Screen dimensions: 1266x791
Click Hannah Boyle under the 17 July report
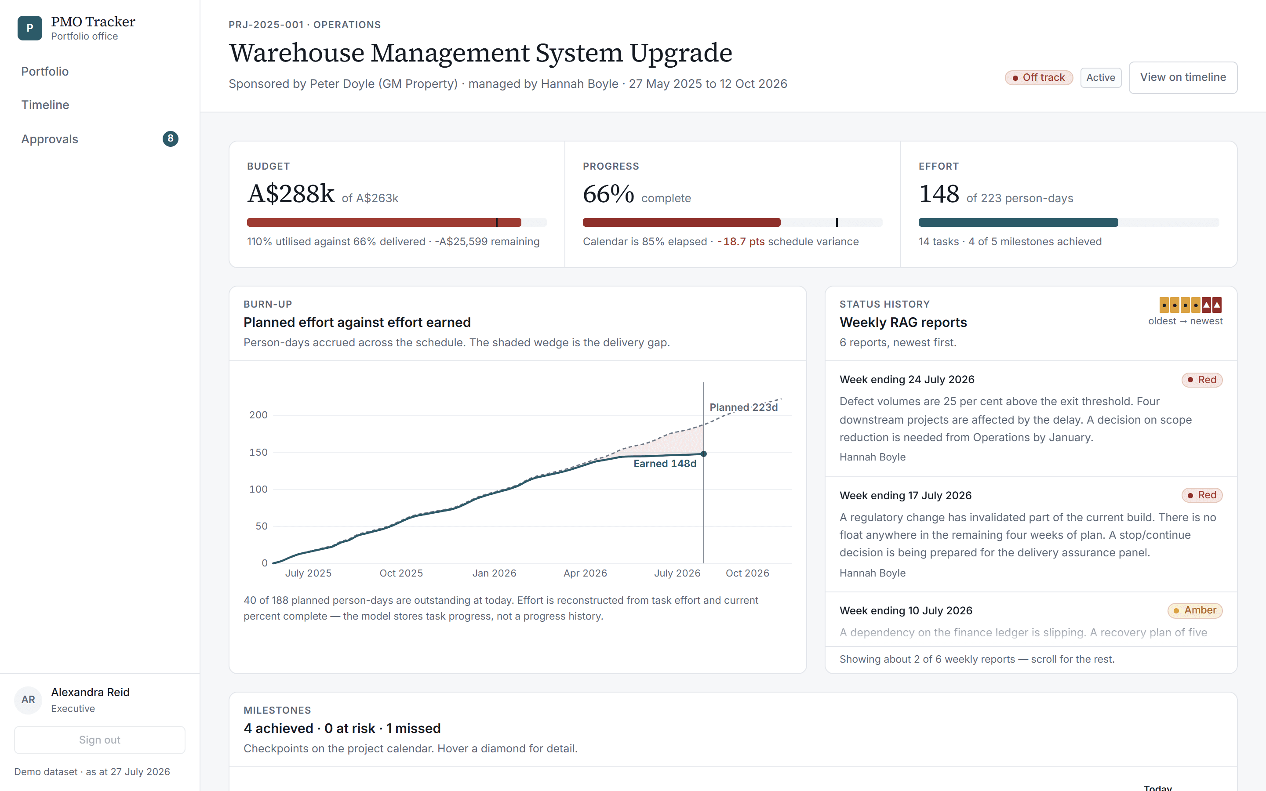872,573
